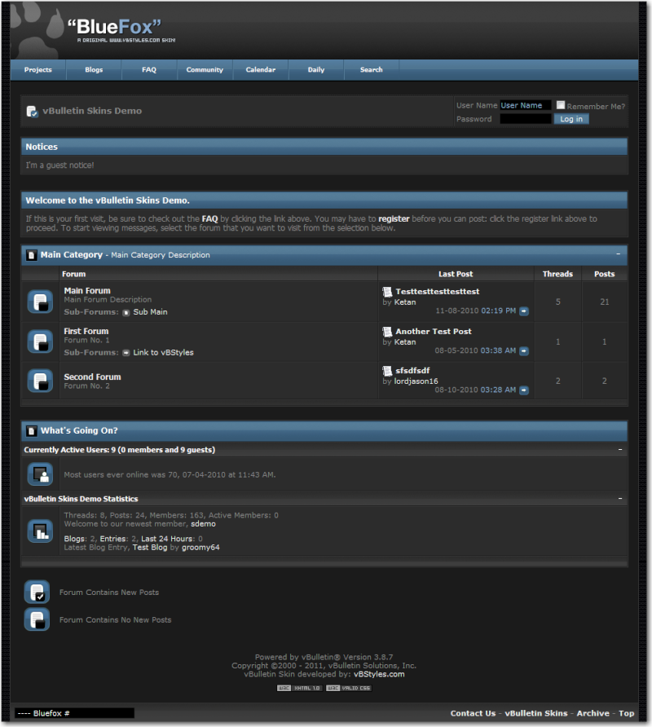Image resolution: width=652 pixels, height=727 pixels.
Task: Open the Blogs link in statistics
Action: [x=74, y=539]
